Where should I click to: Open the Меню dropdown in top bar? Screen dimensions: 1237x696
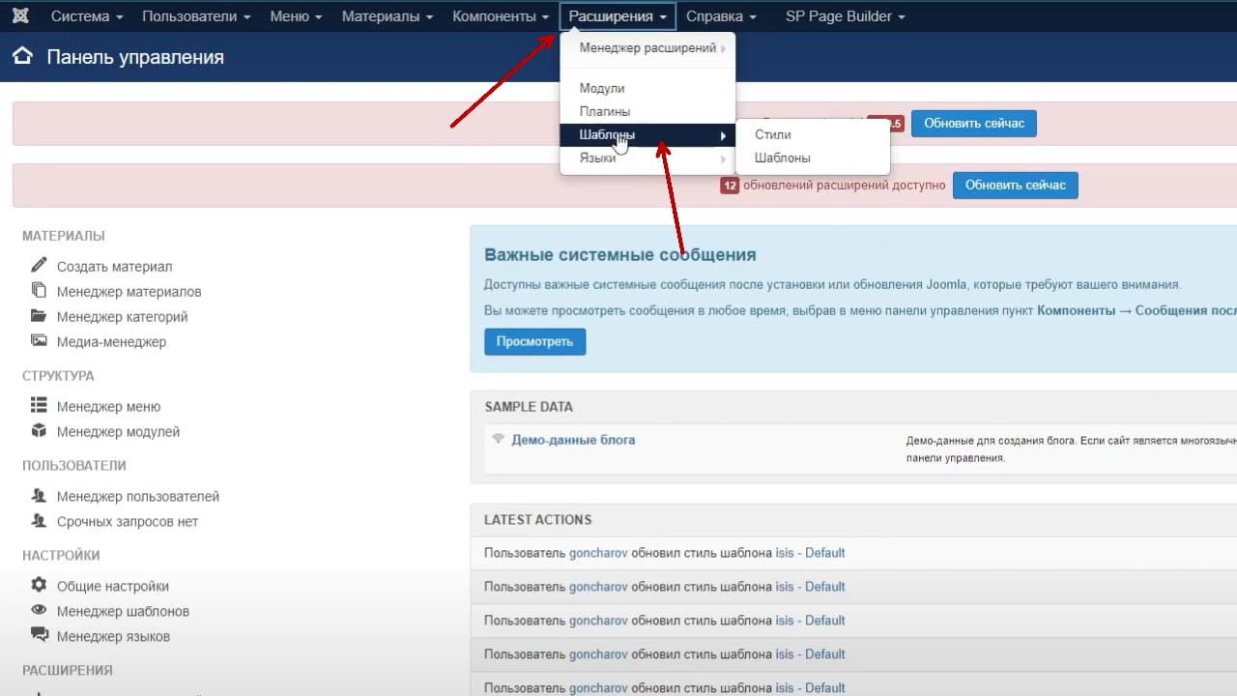point(297,16)
